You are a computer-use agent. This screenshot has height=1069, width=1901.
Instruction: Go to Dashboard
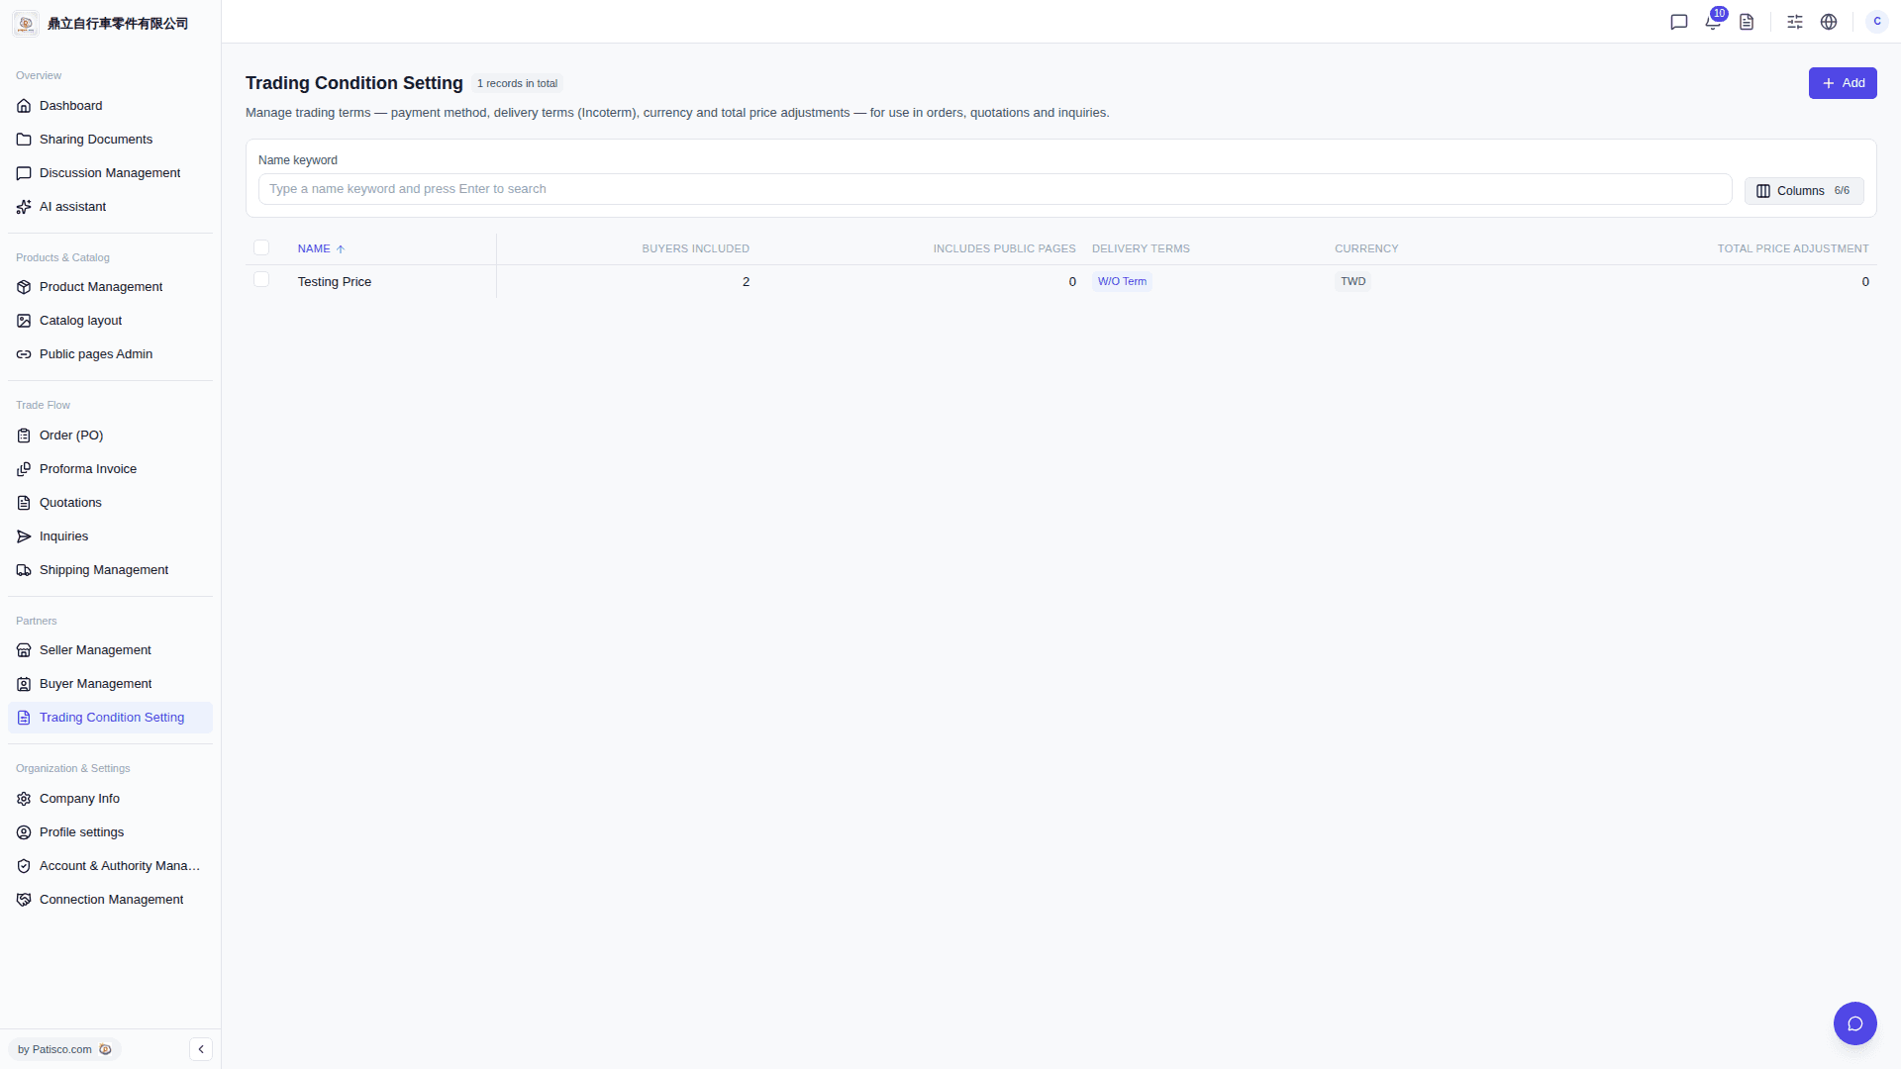point(110,106)
